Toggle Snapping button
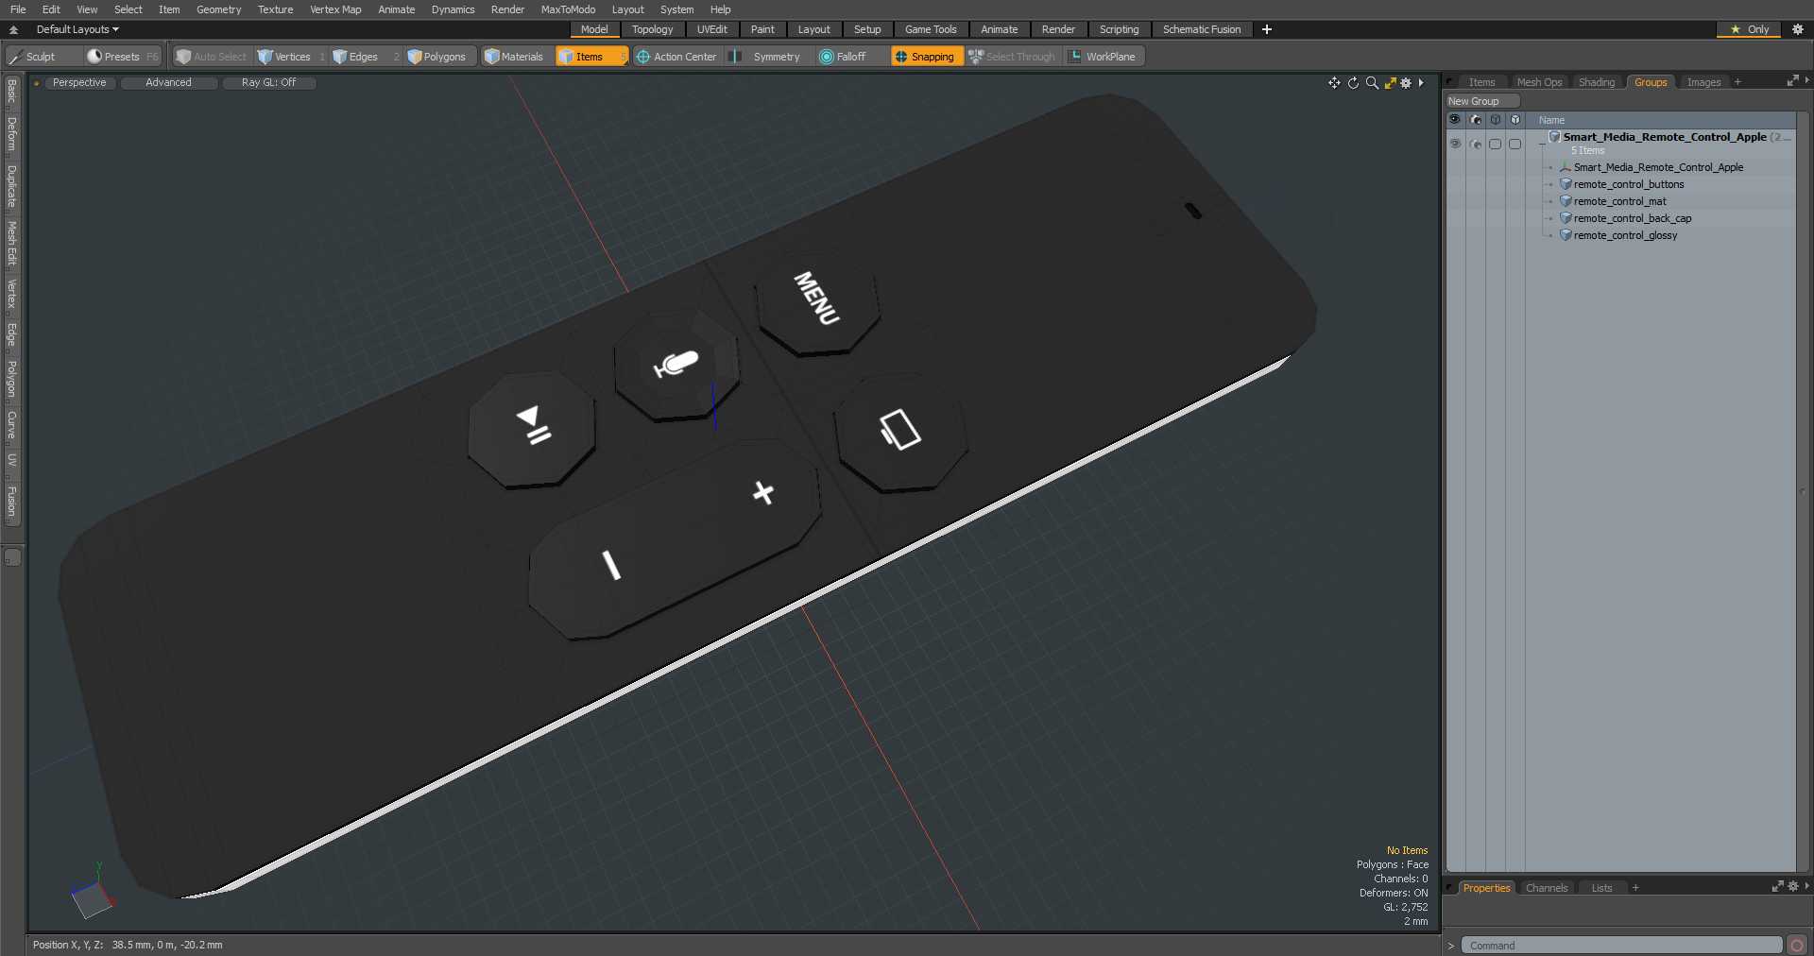1814x956 pixels. tap(926, 57)
